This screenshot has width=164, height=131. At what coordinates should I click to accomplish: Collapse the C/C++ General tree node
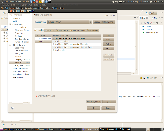(x=10, y=45)
